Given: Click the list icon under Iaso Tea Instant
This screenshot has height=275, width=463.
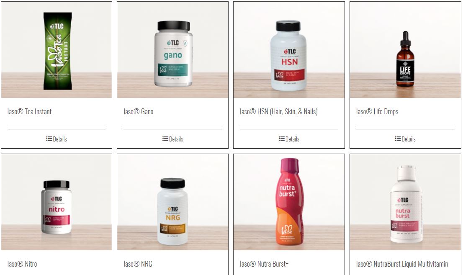Looking at the screenshot, I should [x=49, y=139].
